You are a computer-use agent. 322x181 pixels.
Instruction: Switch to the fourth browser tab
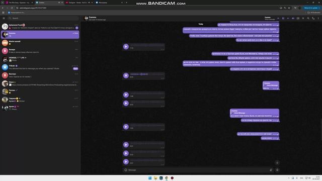(x=109, y=3)
